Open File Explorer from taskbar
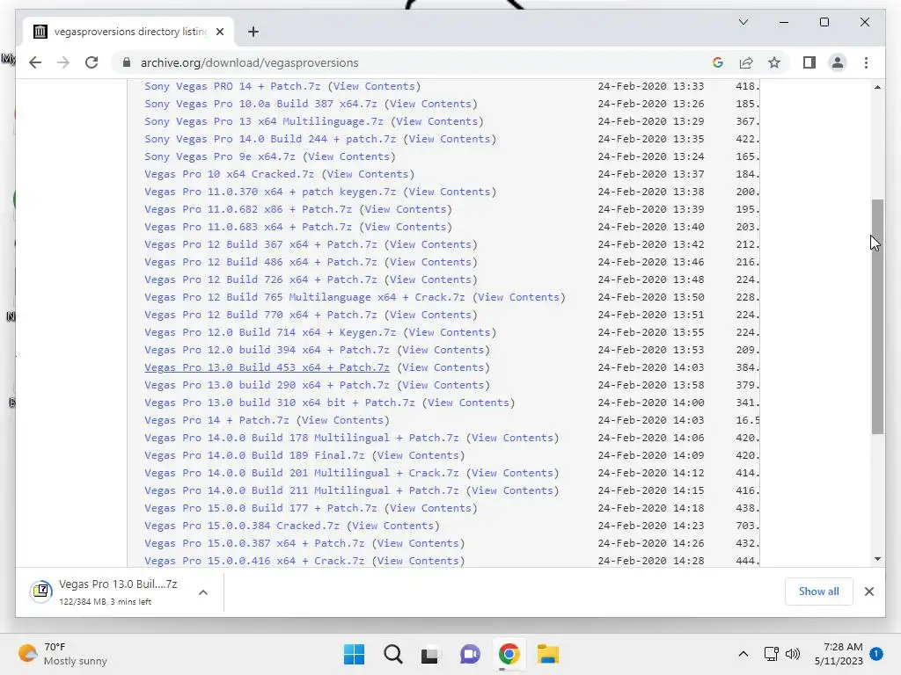The image size is (901, 675). pyautogui.click(x=547, y=654)
